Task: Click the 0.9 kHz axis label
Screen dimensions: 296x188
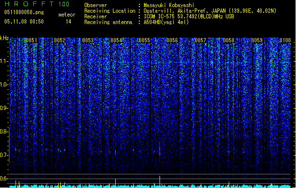Action: point(4,108)
